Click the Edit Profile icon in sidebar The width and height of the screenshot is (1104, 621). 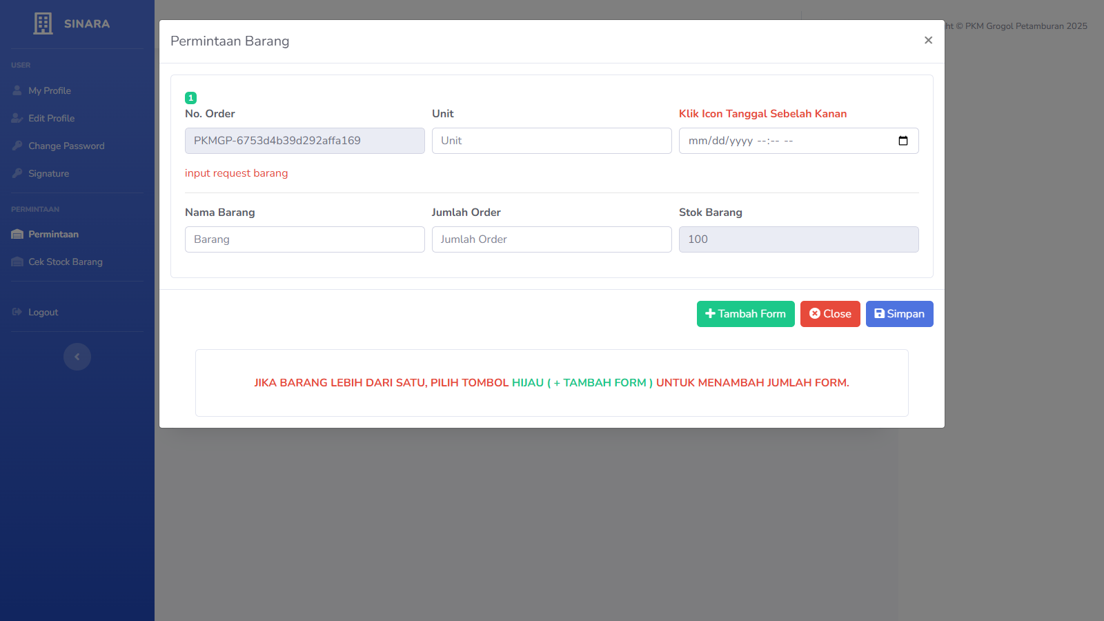pyautogui.click(x=17, y=118)
